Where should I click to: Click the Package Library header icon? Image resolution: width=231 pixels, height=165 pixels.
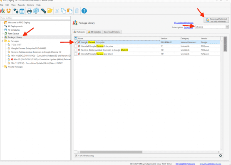[75, 23]
